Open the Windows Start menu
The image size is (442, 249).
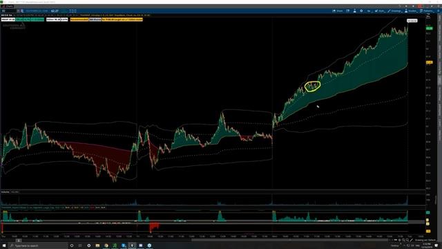point(4,246)
